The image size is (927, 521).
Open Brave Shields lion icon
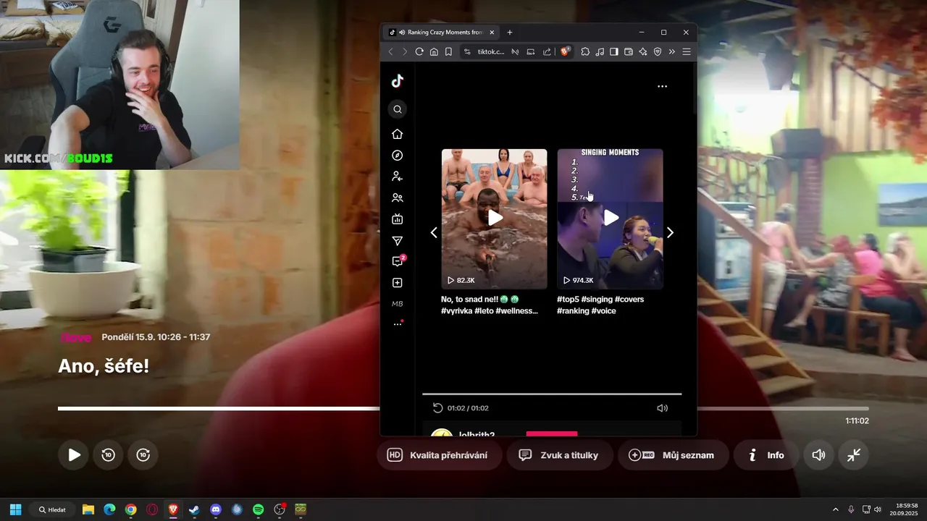coord(566,51)
